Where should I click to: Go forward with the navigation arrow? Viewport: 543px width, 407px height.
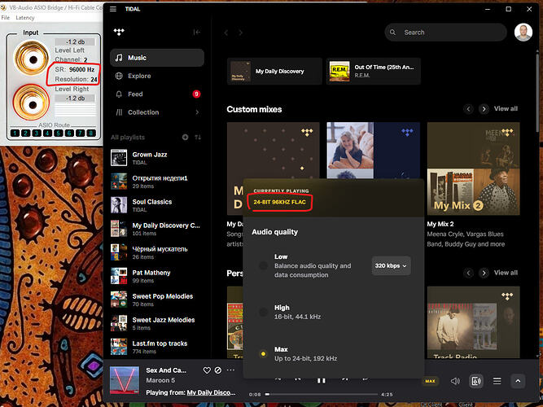[x=240, y=33]
